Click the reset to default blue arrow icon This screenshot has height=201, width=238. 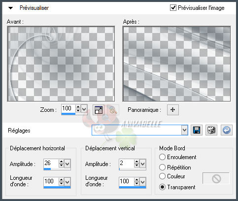pyautogui.click(x=227, y=130)
